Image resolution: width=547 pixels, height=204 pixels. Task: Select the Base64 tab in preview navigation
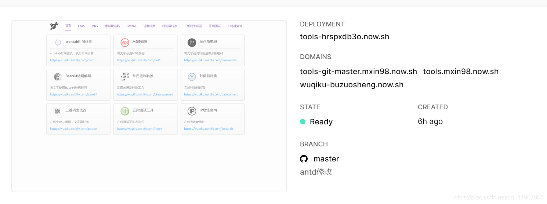[x=131, y=26]
